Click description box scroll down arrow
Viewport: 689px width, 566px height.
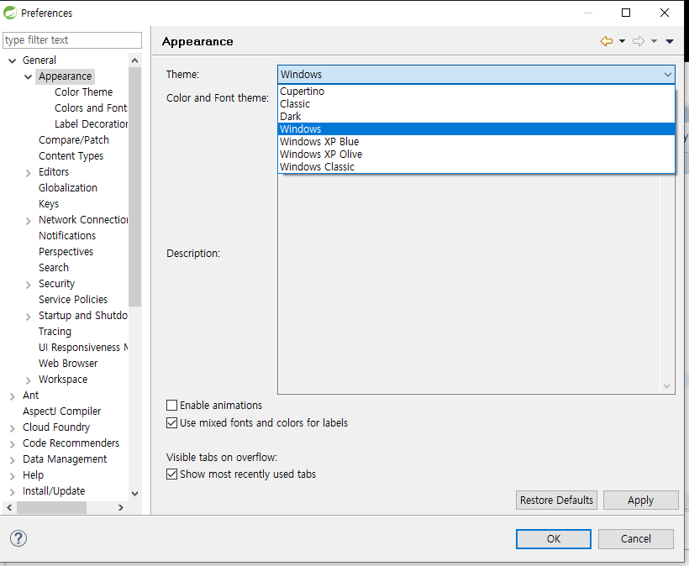pos(666,386)
